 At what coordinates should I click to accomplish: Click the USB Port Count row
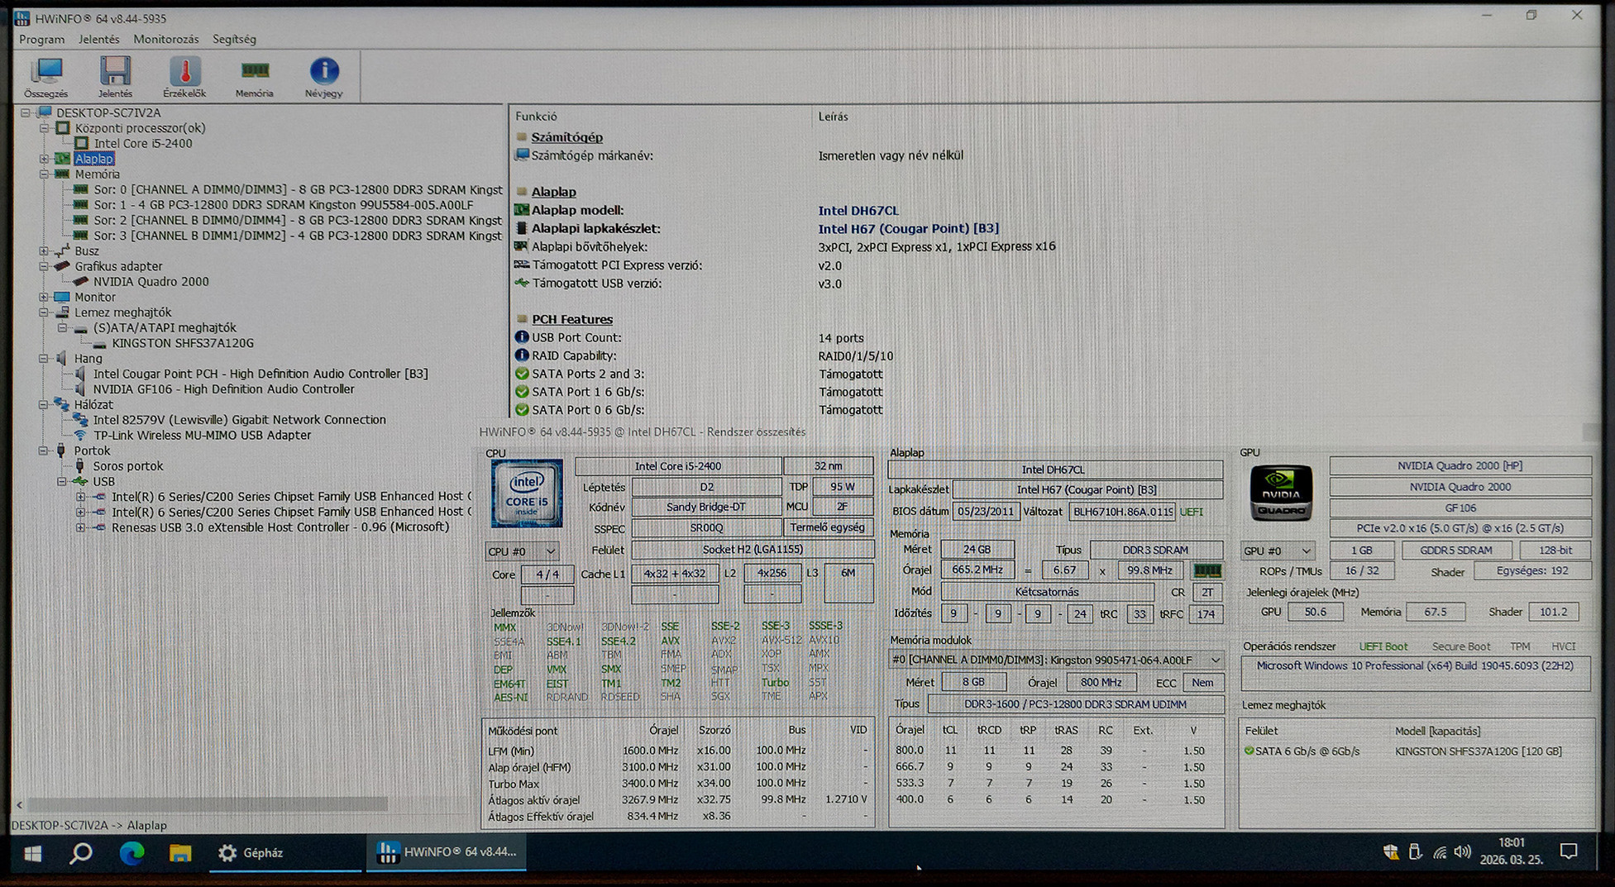(690, 338)
